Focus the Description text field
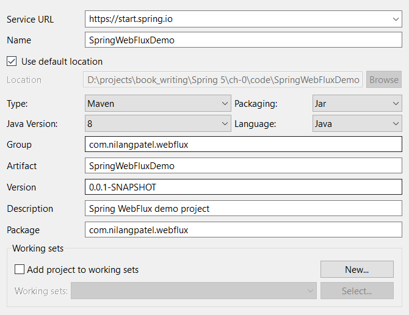 point(243,209)
